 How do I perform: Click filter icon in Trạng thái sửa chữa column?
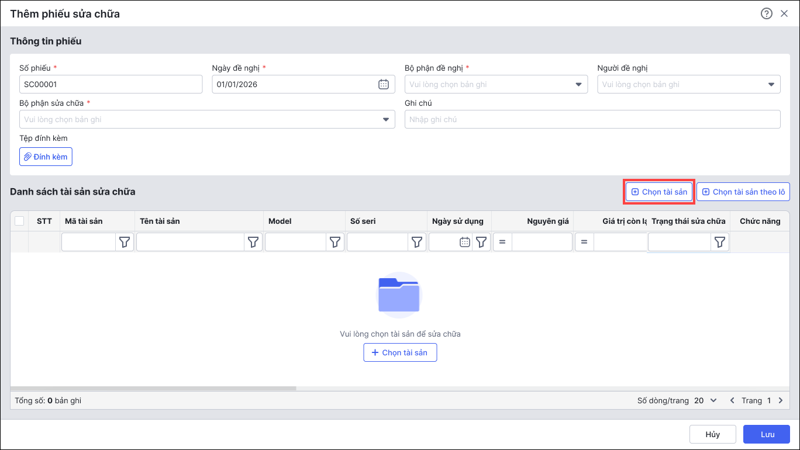[720, 242]
